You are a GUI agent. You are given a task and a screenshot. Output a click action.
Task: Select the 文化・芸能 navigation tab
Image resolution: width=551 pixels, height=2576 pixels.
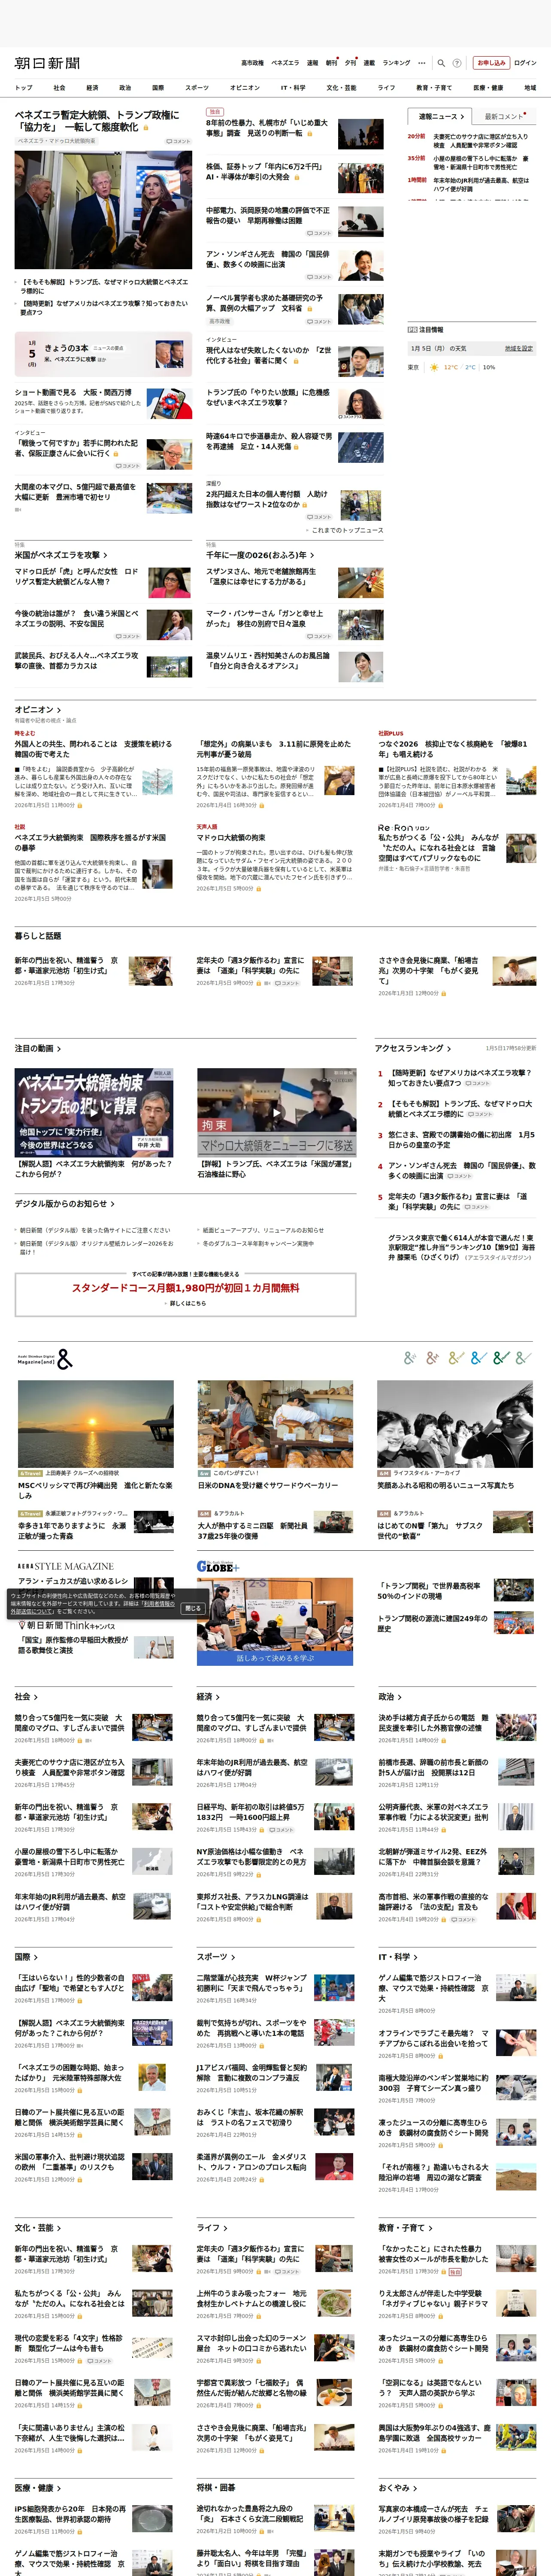coord(341,88)
